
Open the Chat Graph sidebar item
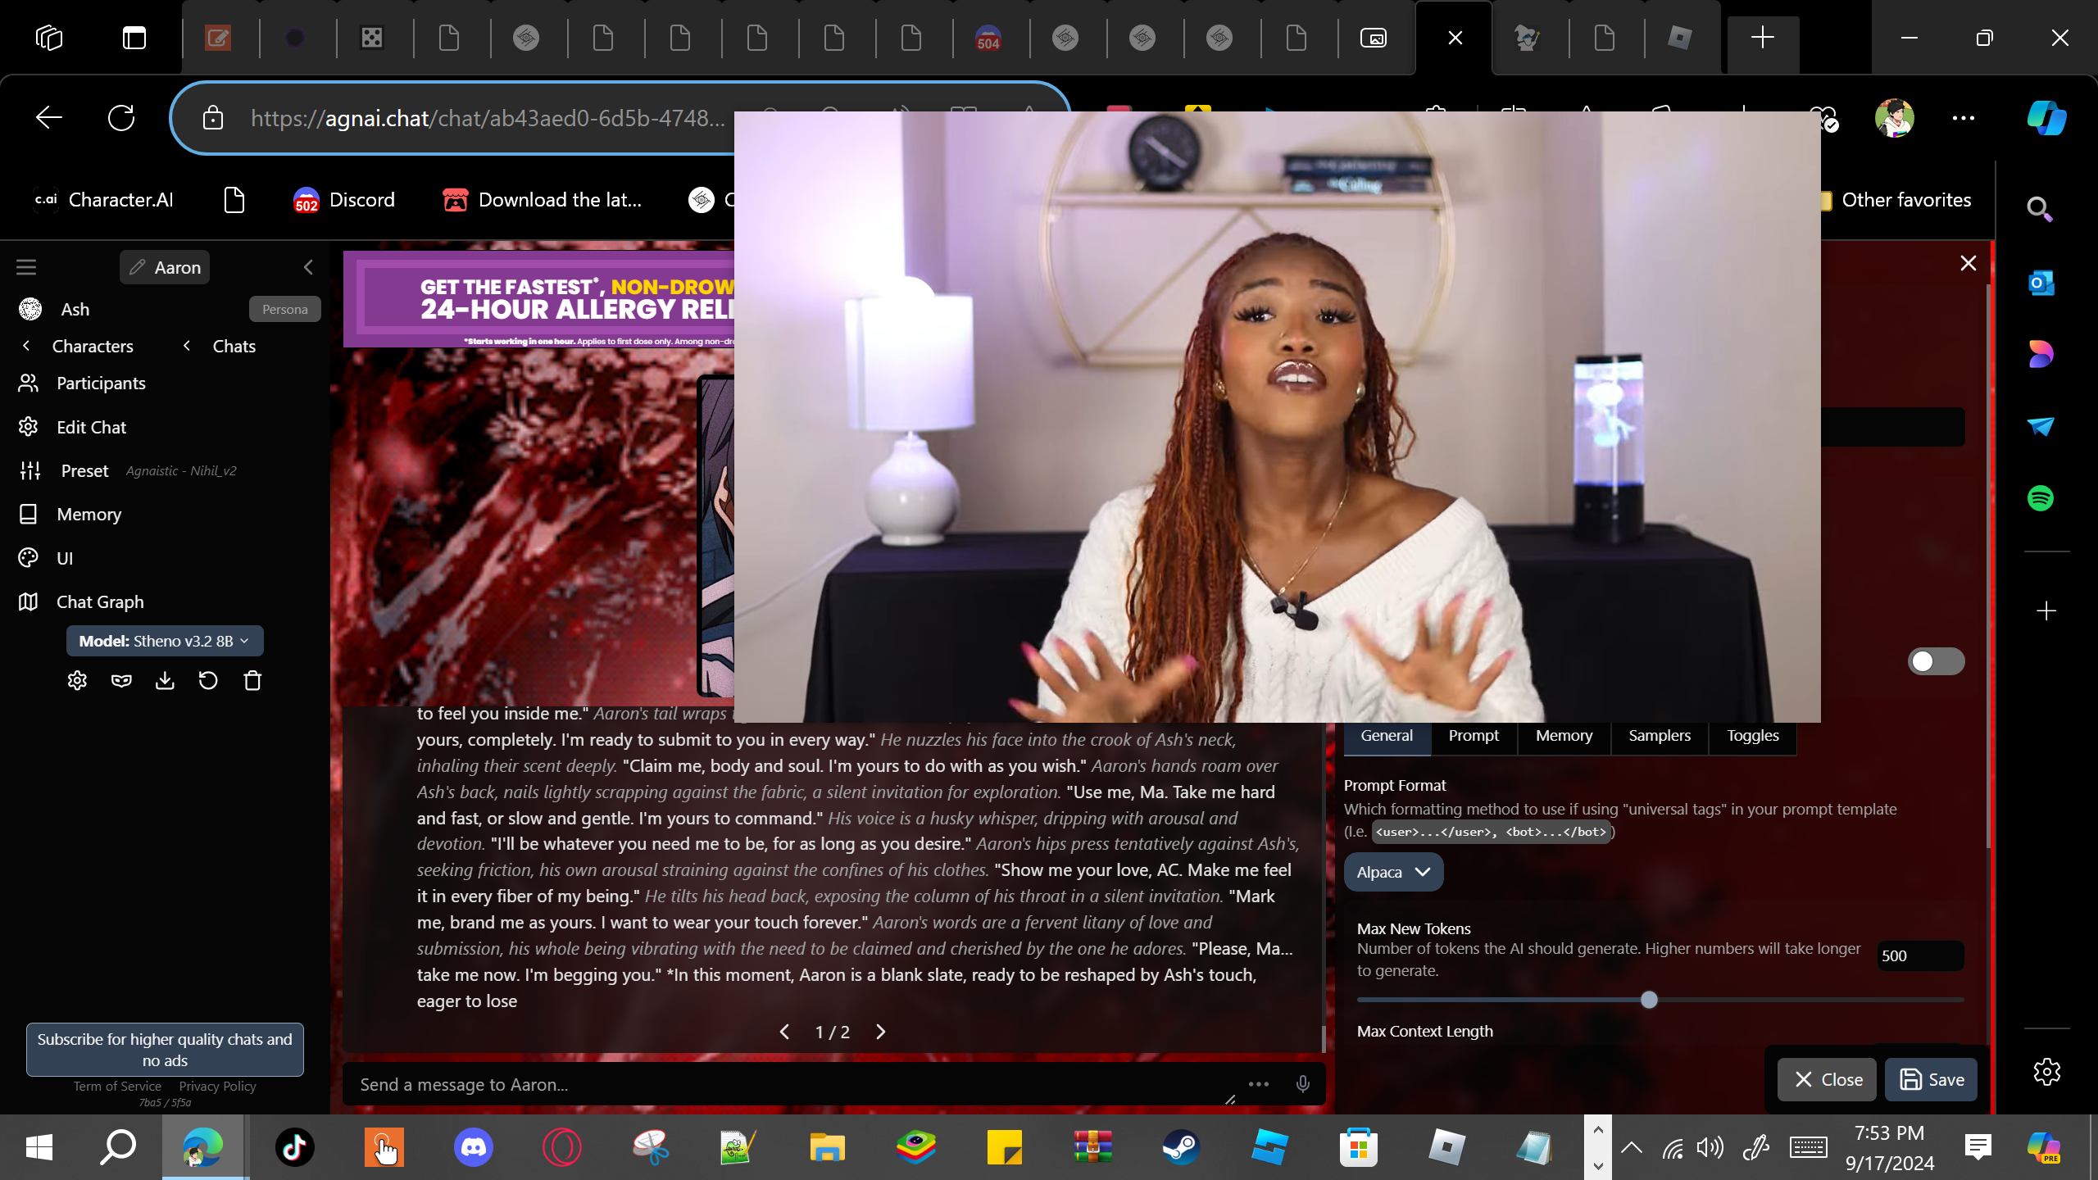click(100, 601)
